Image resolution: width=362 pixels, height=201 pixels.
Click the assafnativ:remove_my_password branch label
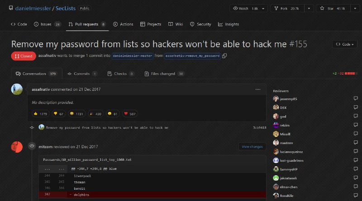coord(192,56)
